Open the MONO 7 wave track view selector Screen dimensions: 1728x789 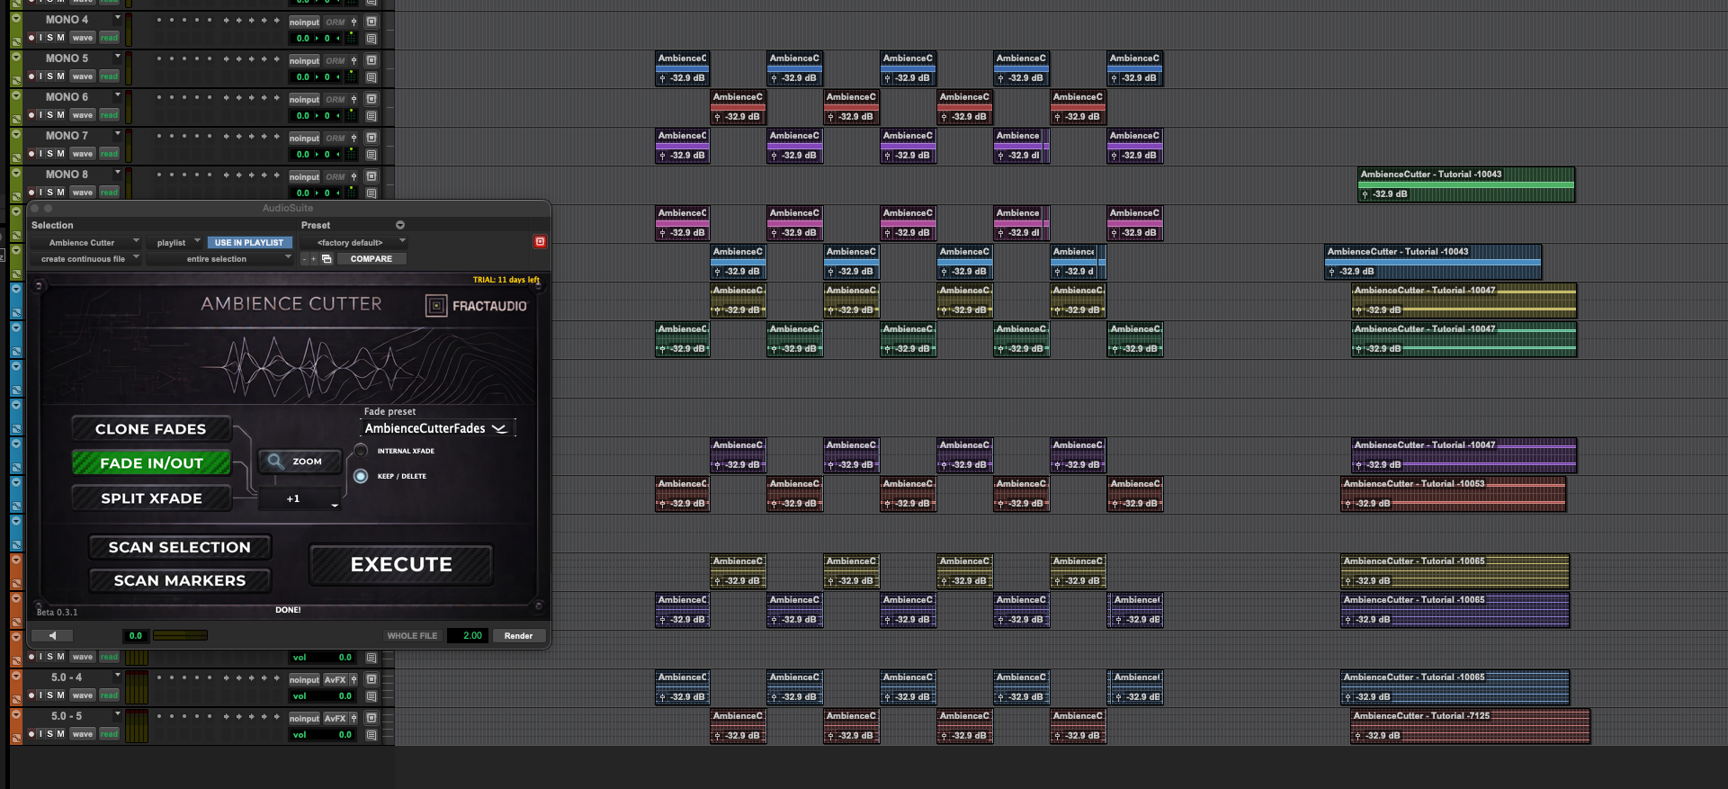(x=83, y=154)
